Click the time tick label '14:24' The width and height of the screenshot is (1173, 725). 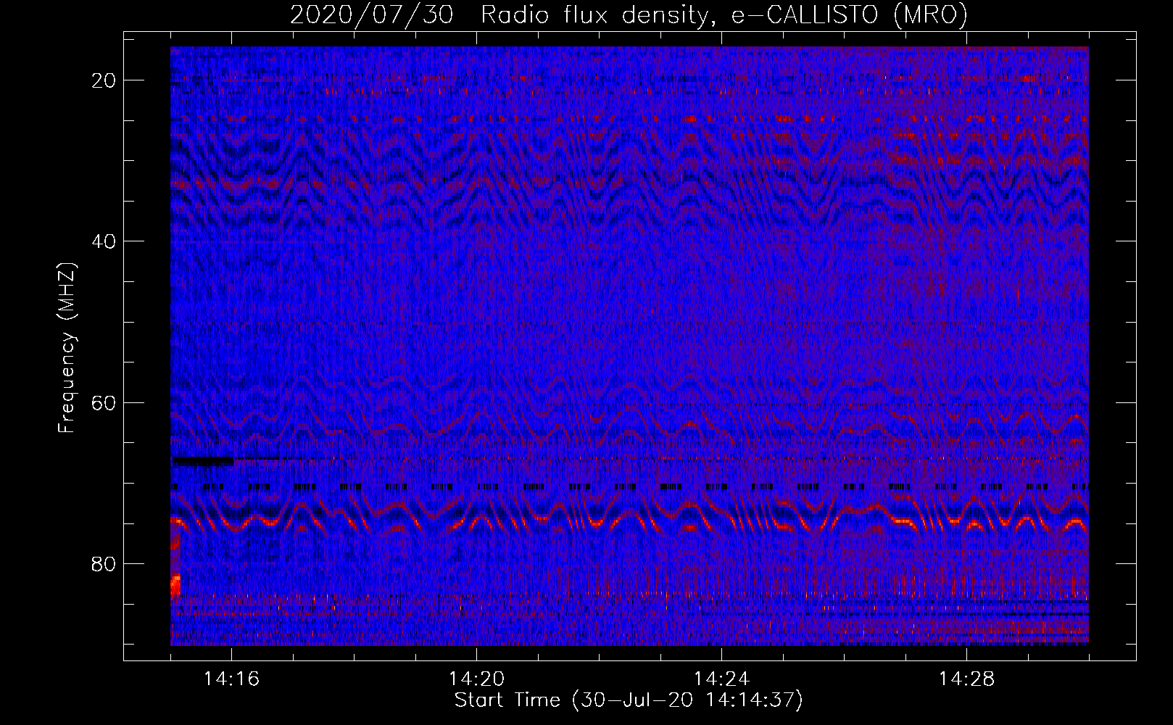pos(721,679)
